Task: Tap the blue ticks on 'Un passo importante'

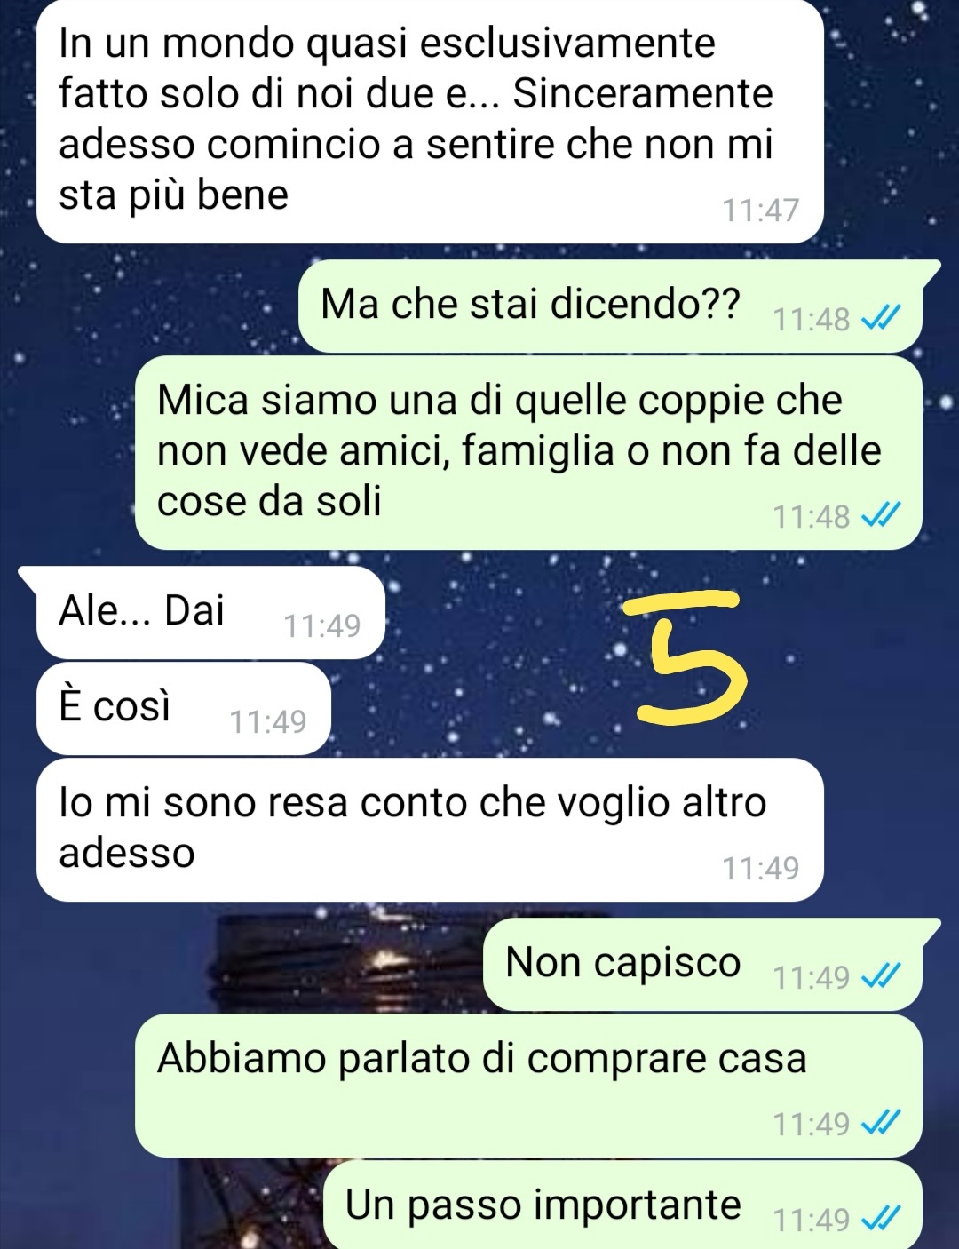Action: 881,1219
